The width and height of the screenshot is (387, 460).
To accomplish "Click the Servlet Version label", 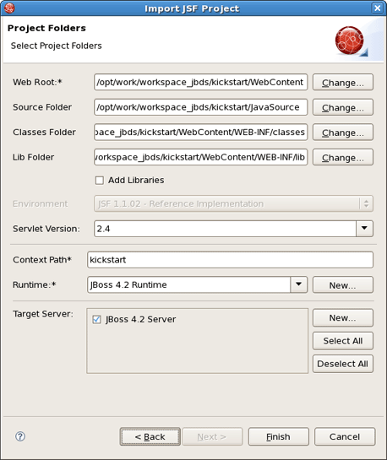I will pyautogui.click(x=46, y=229).
